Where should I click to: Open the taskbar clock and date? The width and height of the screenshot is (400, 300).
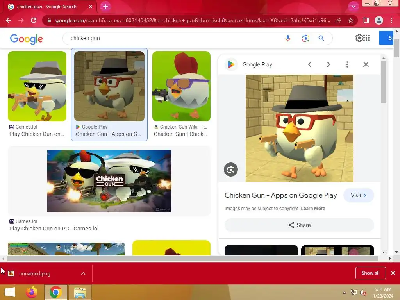(x=383, y=293)
